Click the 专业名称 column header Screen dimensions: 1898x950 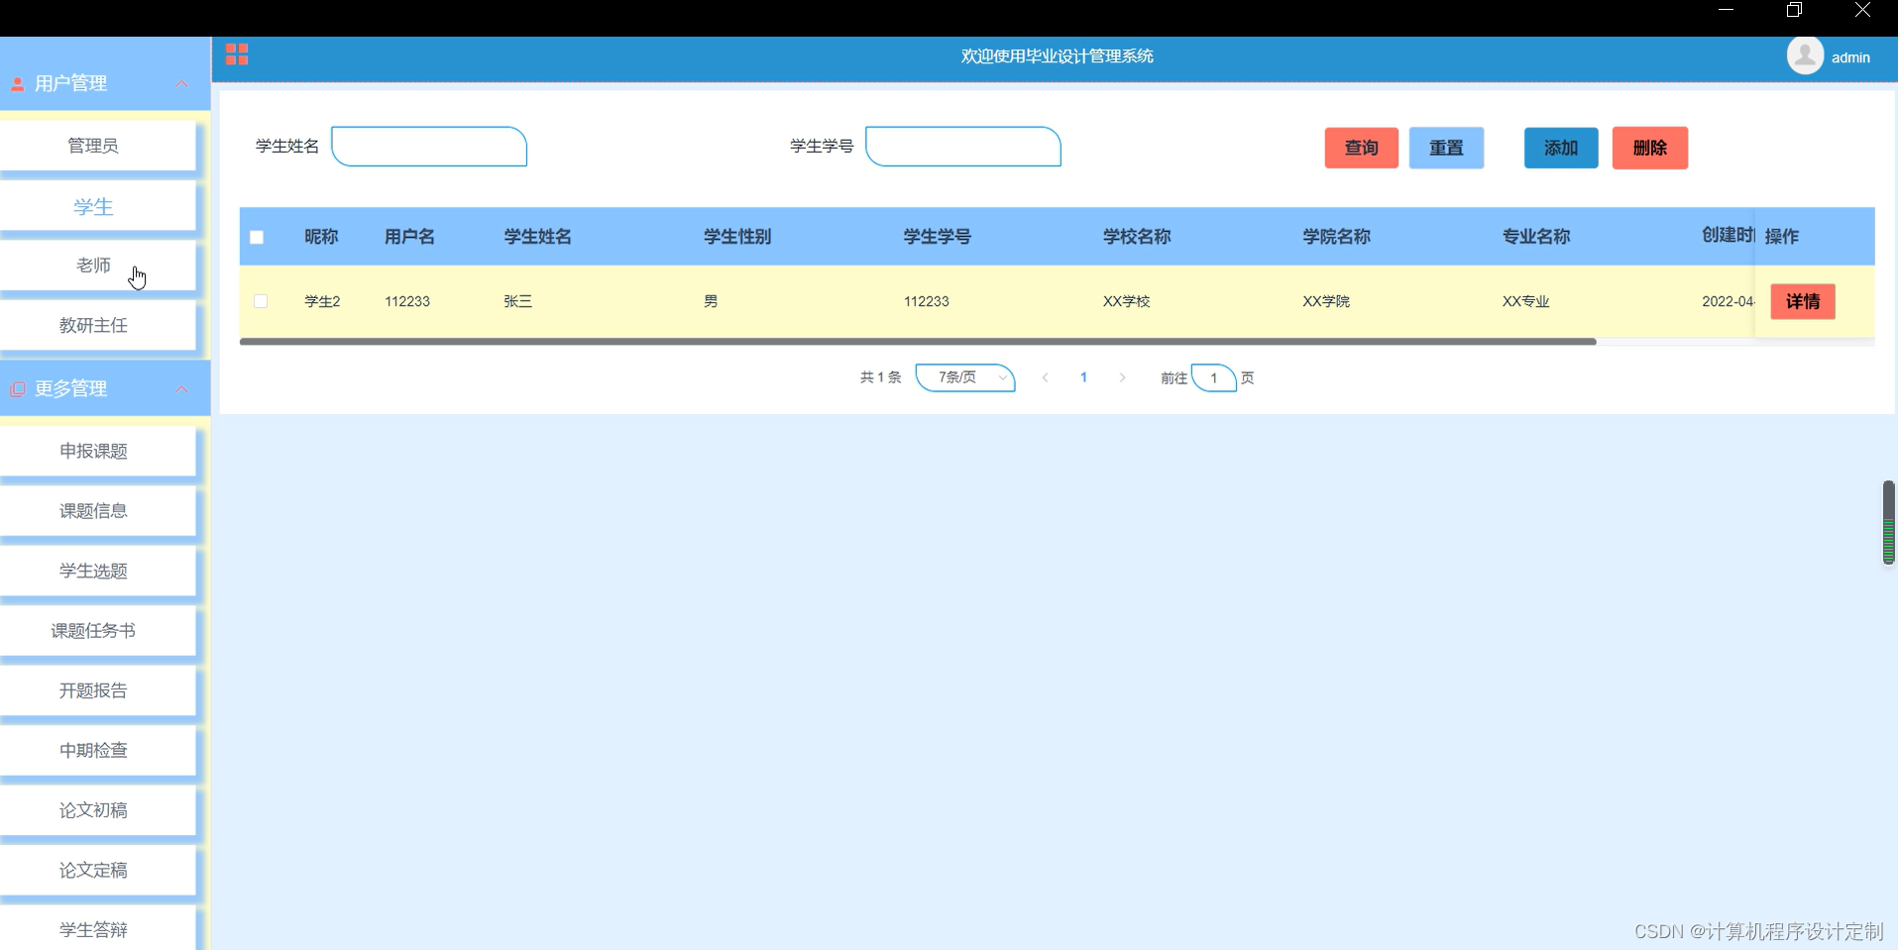coord(1536,237)
